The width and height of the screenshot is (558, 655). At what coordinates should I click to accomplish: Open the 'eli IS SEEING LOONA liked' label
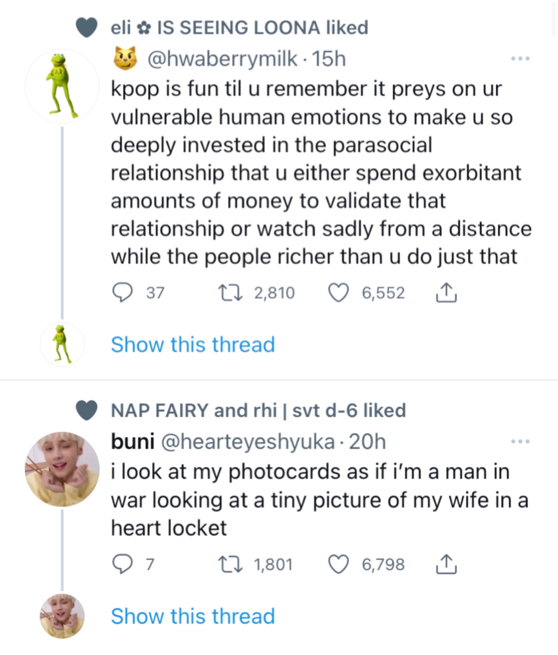click(239, 28)
